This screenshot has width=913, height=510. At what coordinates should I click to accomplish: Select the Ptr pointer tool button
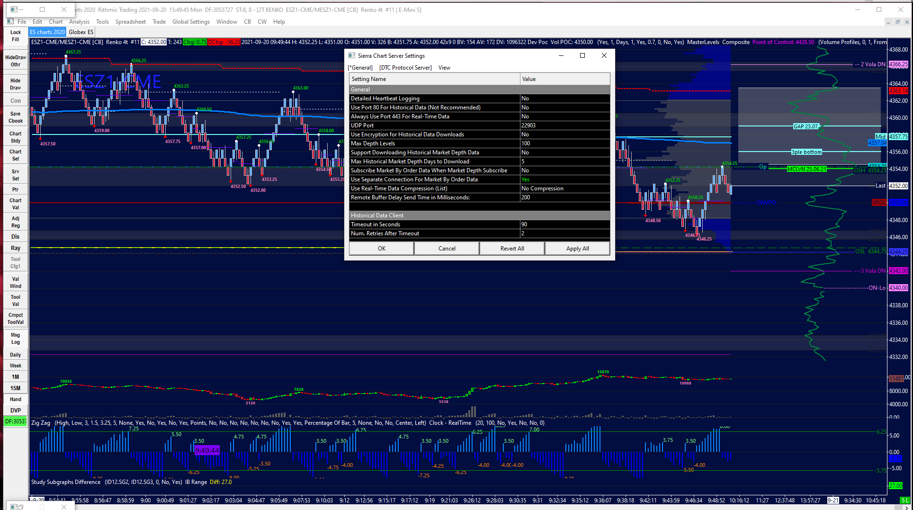pos(16,189)
